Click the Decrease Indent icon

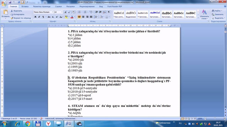click(x=96, y=12)
